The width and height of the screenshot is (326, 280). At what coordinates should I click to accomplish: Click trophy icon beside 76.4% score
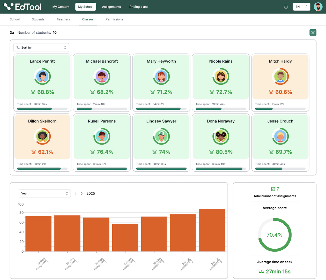click(x=92, y=152)
